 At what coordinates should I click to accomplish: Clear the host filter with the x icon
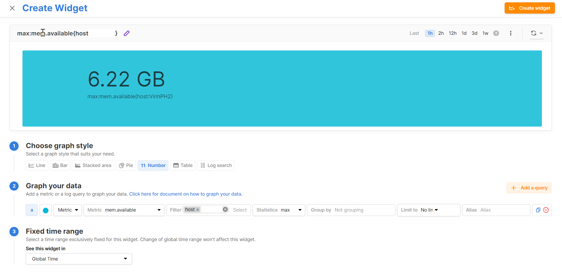(x=225, y=209)
